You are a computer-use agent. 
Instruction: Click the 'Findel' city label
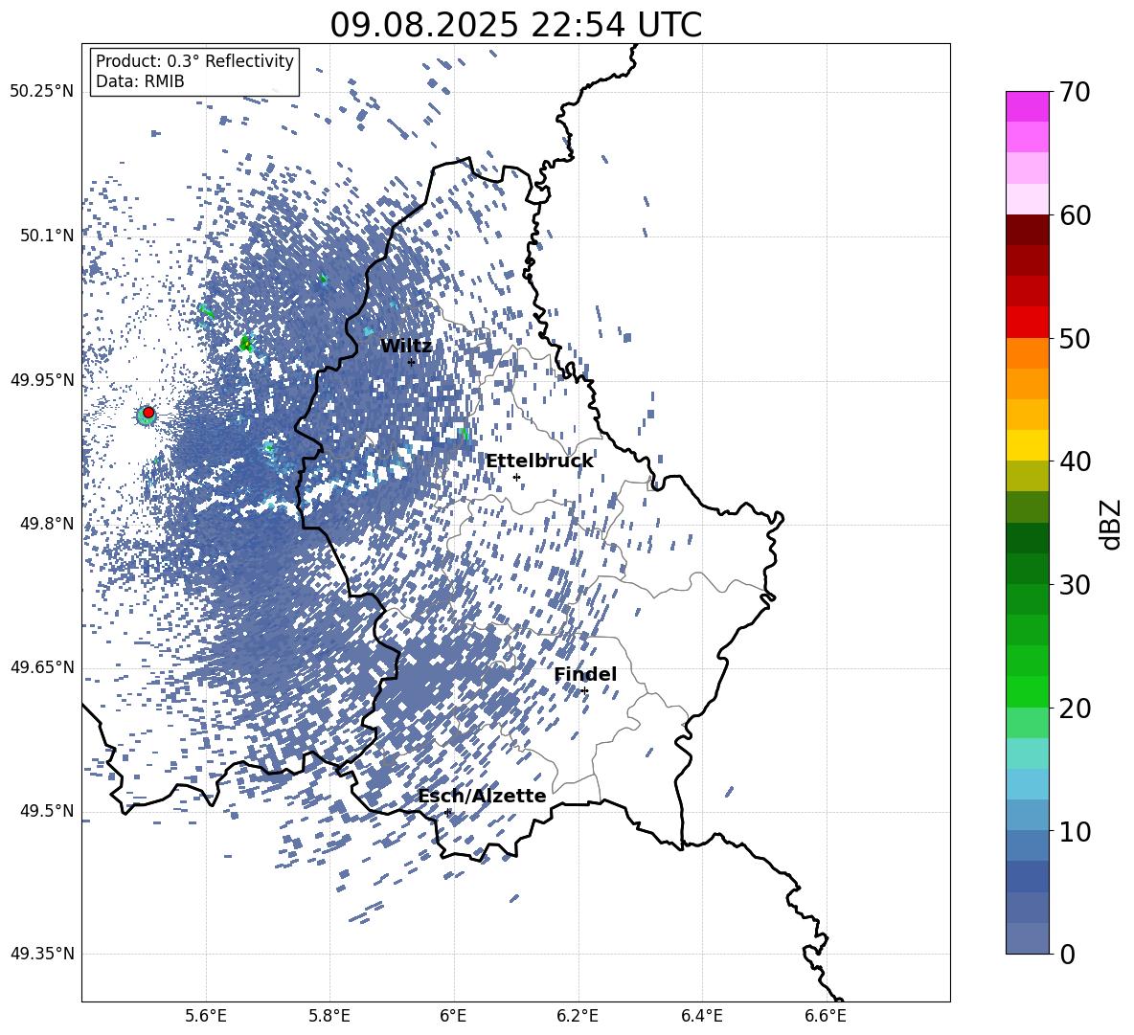[585, 674]
